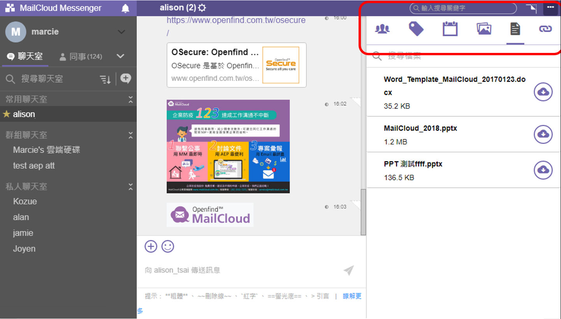Select the files tab icon

tap(515, 29)
